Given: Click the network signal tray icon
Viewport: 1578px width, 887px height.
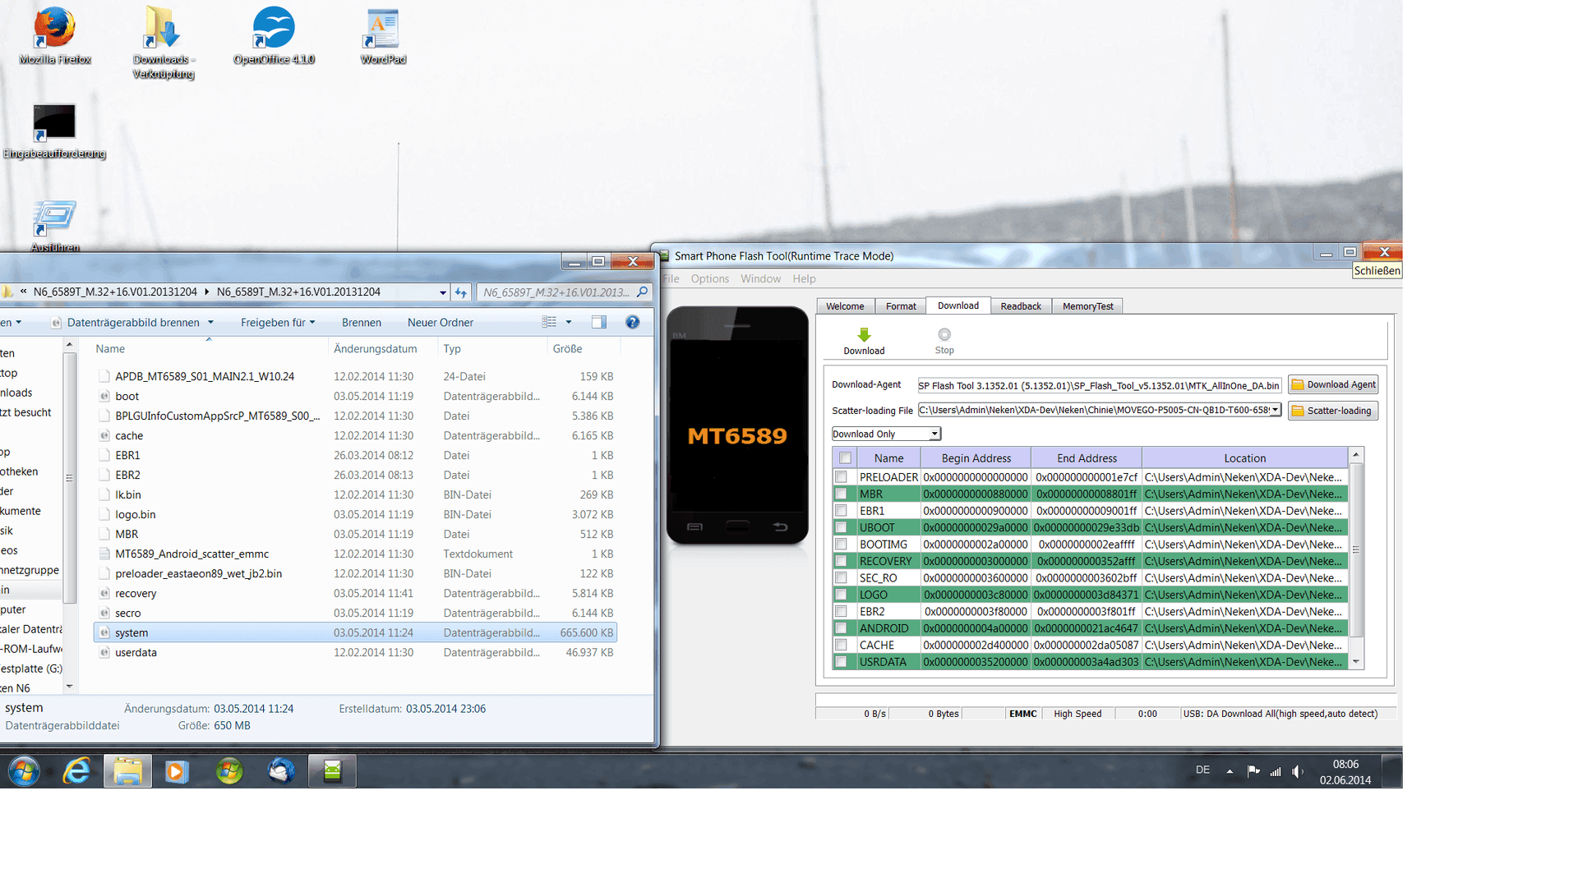Looking at the screenshot, I should (1276, 771).
